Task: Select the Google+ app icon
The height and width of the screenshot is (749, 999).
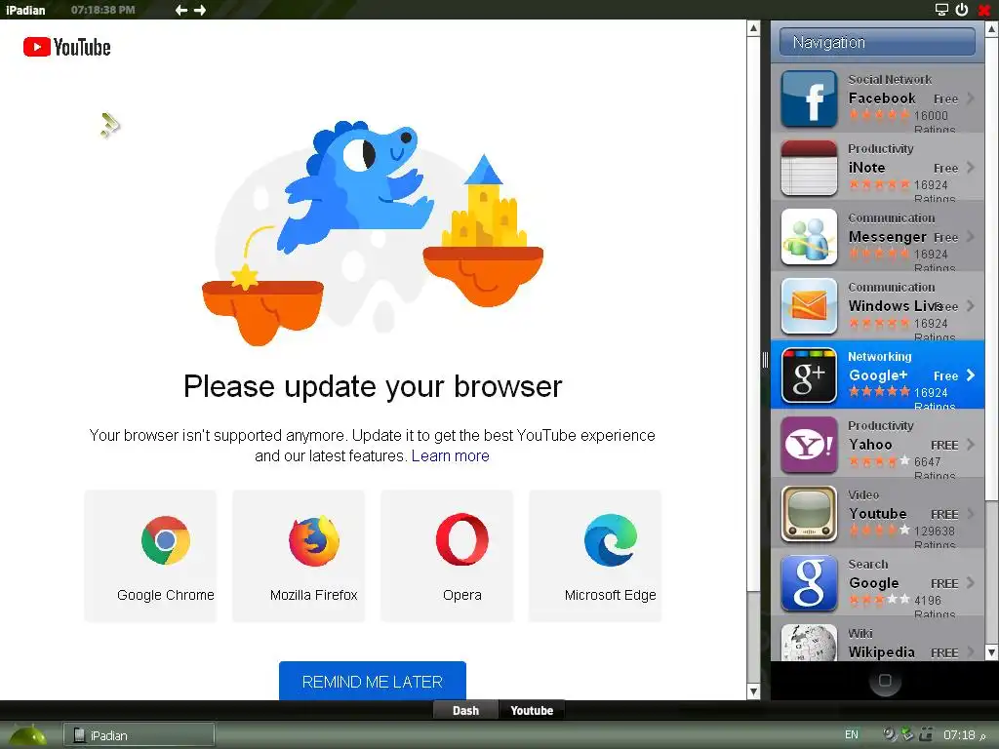Action: (809, 375)
